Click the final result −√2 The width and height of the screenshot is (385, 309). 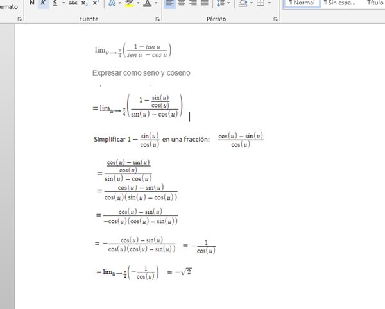[184, 272]
